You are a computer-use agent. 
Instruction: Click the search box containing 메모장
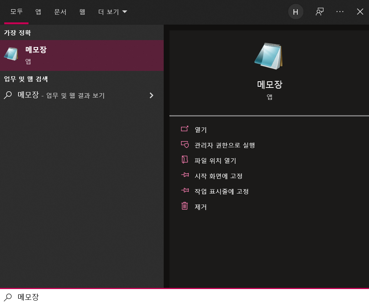(x=184, y=297)
